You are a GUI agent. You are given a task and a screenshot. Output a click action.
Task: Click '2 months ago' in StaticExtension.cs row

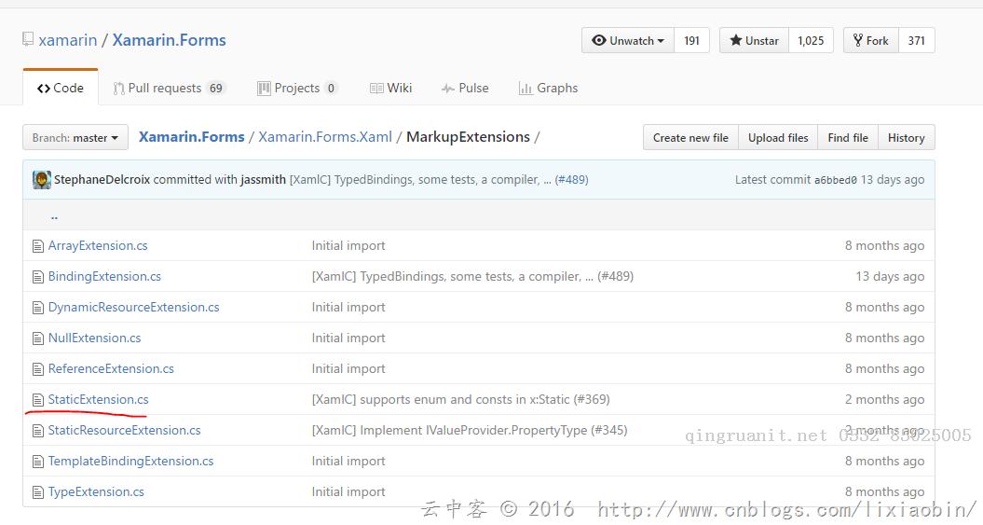pyautogui.click(x=884, y=399)
